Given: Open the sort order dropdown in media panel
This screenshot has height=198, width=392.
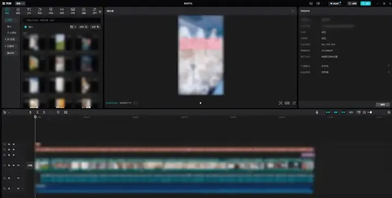Looking at the screenshot, I should 83,27.
